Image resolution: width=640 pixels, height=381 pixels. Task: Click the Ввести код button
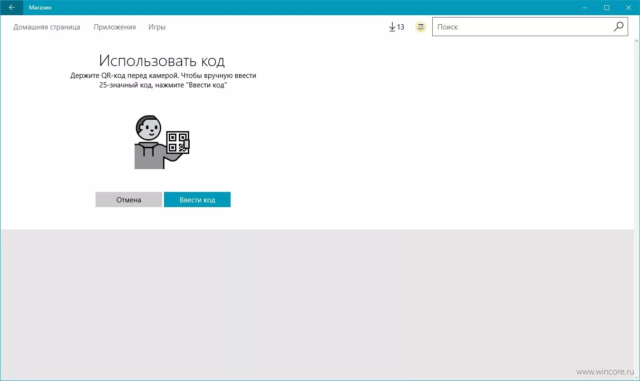pos(197,200)
